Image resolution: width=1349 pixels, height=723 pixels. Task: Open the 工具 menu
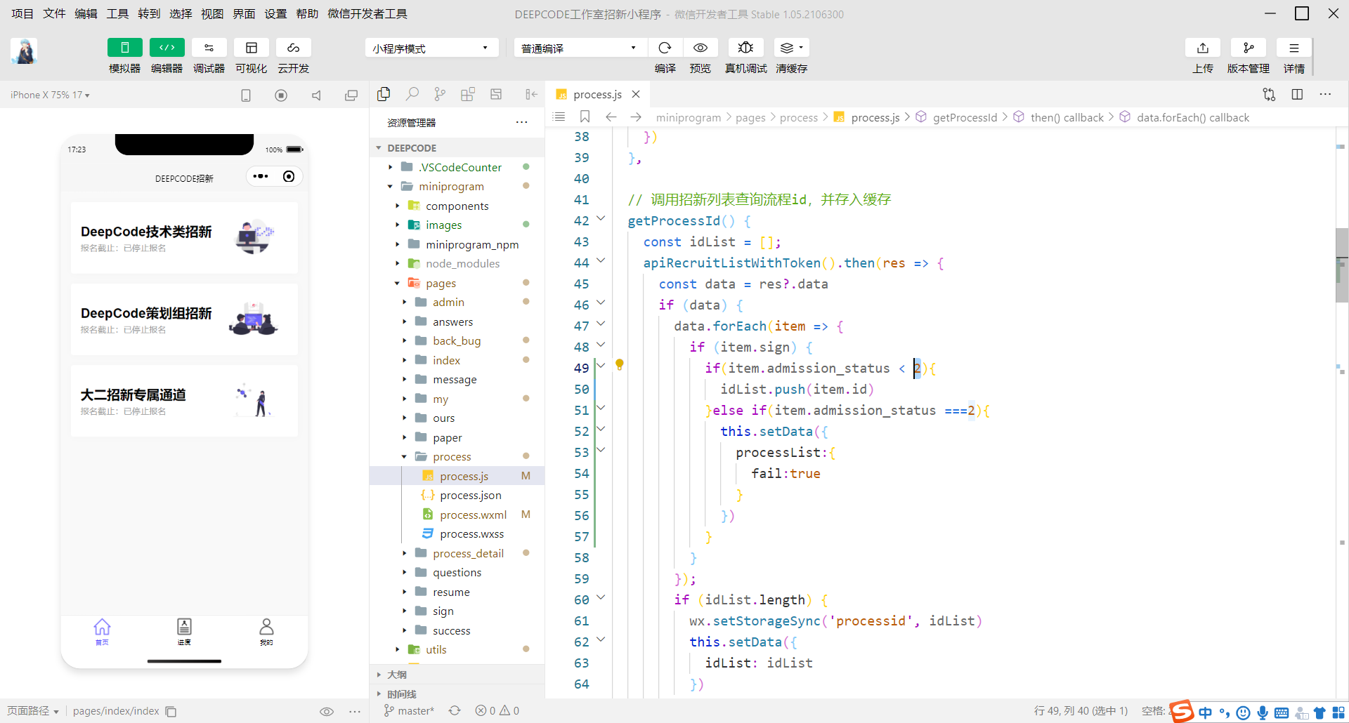click(x=117, y=14)
